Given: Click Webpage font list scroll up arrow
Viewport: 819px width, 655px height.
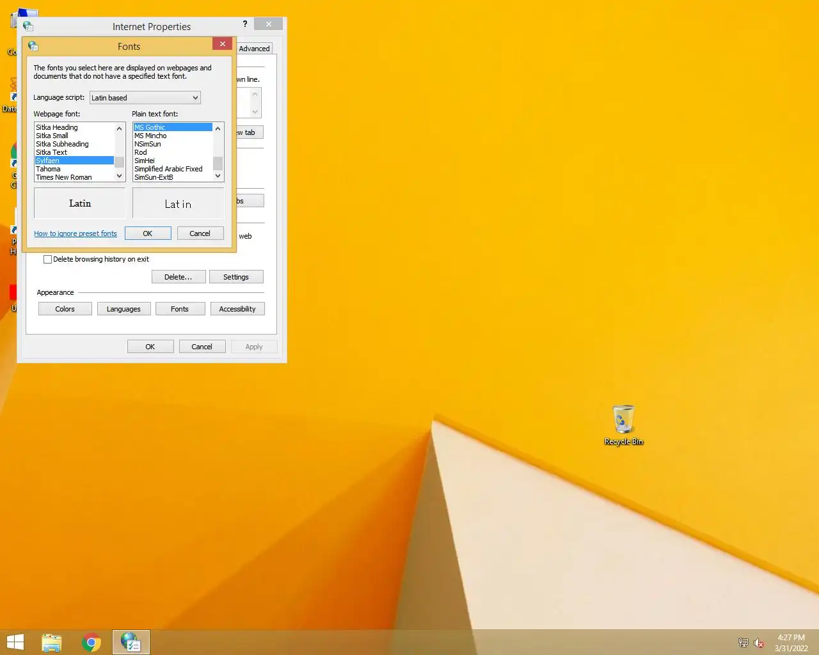Looking at the screenshot, I should tap(119, 129).
